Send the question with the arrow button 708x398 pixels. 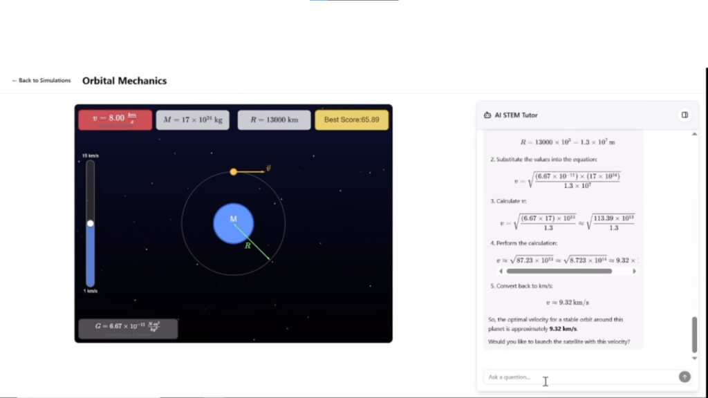(x=684, y=377)
